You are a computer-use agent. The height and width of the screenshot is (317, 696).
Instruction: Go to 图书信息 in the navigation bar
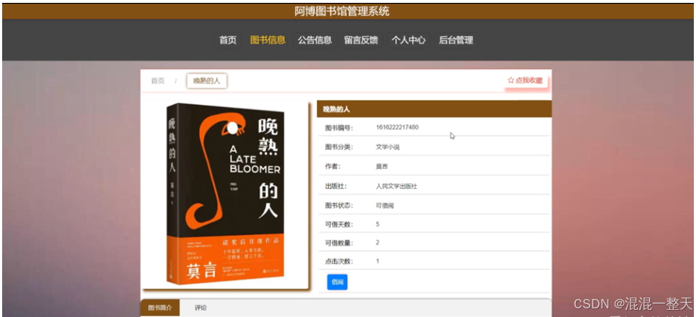tap(267, 40)
